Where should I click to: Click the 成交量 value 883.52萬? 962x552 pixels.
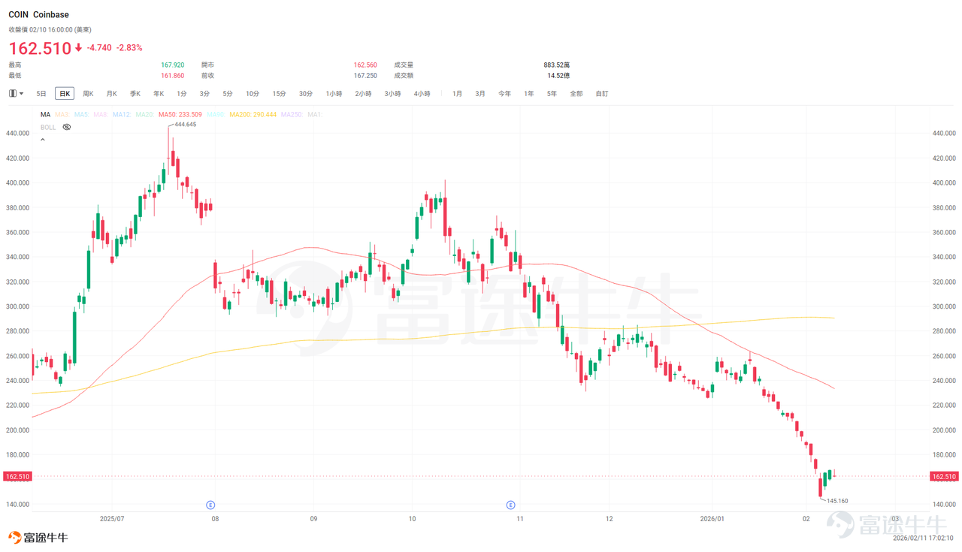click(557, 65)
